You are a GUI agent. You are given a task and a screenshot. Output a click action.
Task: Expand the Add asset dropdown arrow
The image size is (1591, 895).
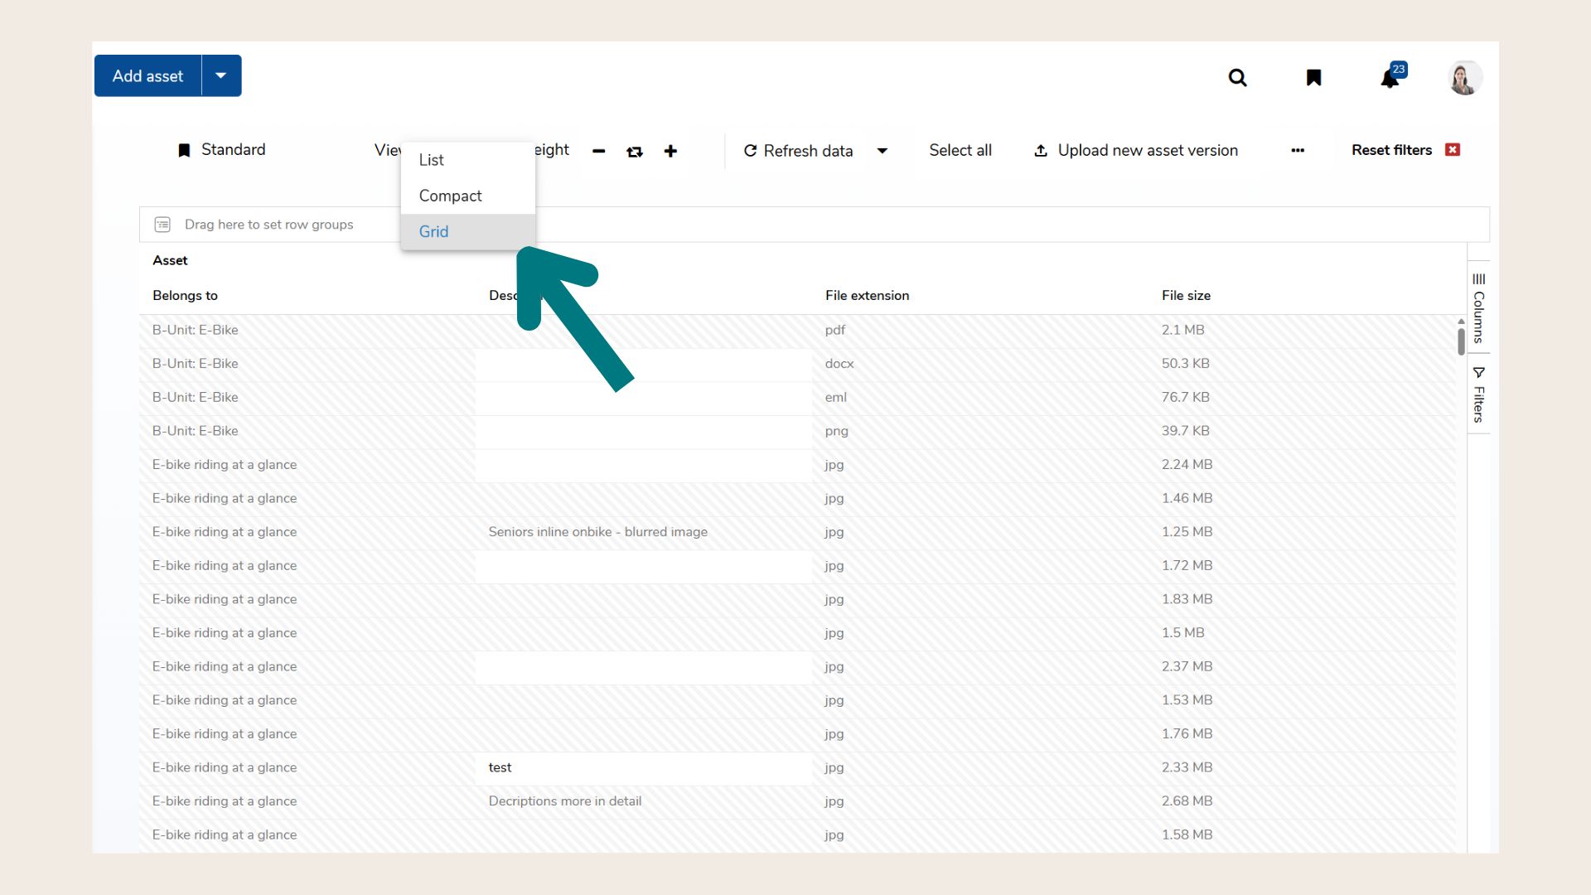pyautogui.click(x=221, y=75)
